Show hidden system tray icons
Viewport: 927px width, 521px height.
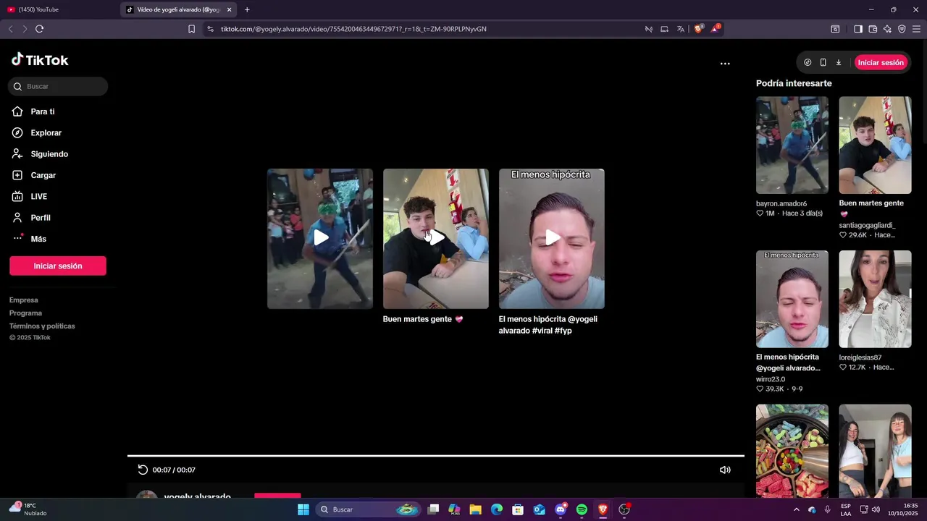[797, 509]
